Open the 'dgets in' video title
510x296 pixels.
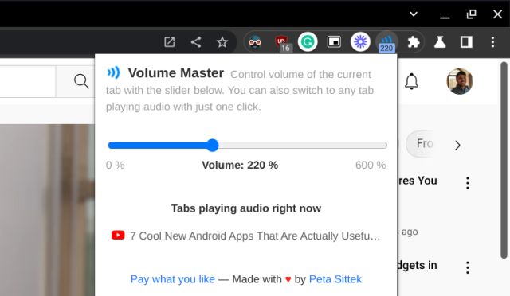tap(418, 265)
